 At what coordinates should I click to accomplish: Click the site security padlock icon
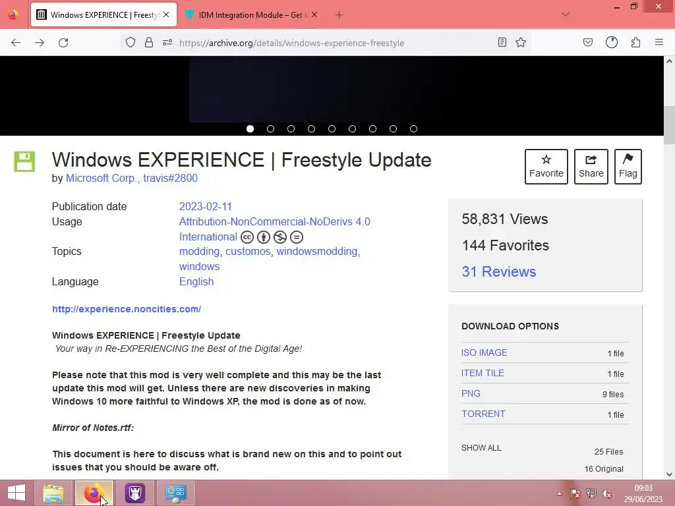coord(149,42)
